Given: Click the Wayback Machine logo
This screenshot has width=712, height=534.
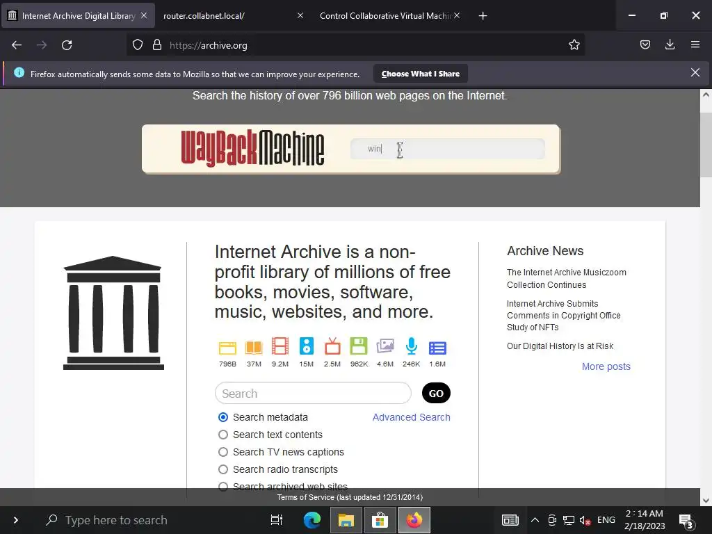Looking at the screenshot, I should pyautogui.click(x=252, y=149).
